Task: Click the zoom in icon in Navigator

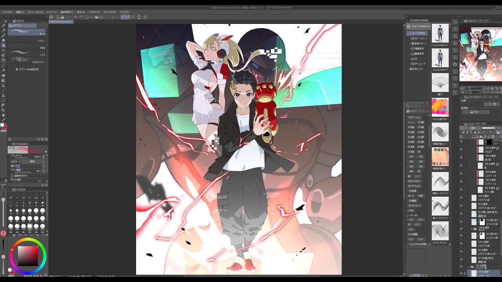Action: pos(489,89)
